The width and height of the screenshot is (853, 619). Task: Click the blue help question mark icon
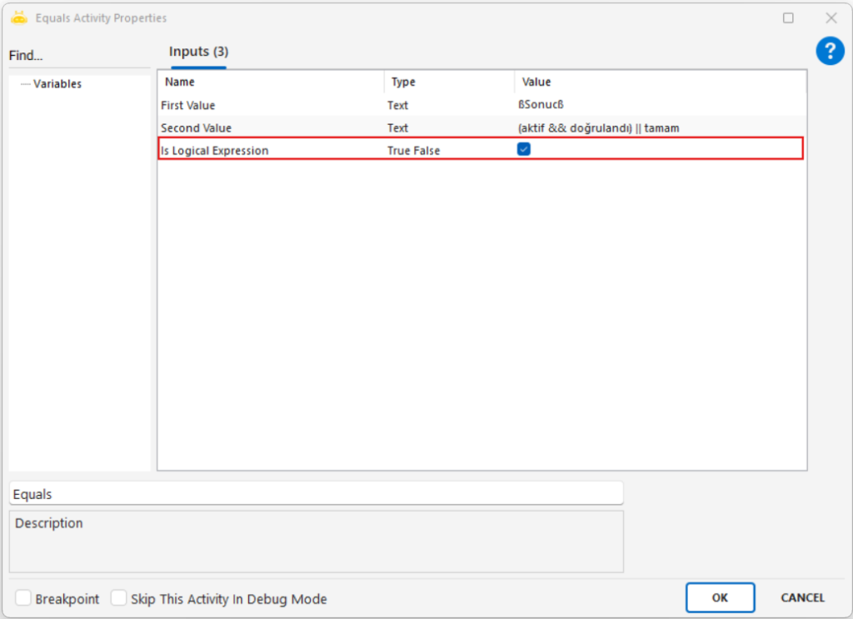pos(830,52)
